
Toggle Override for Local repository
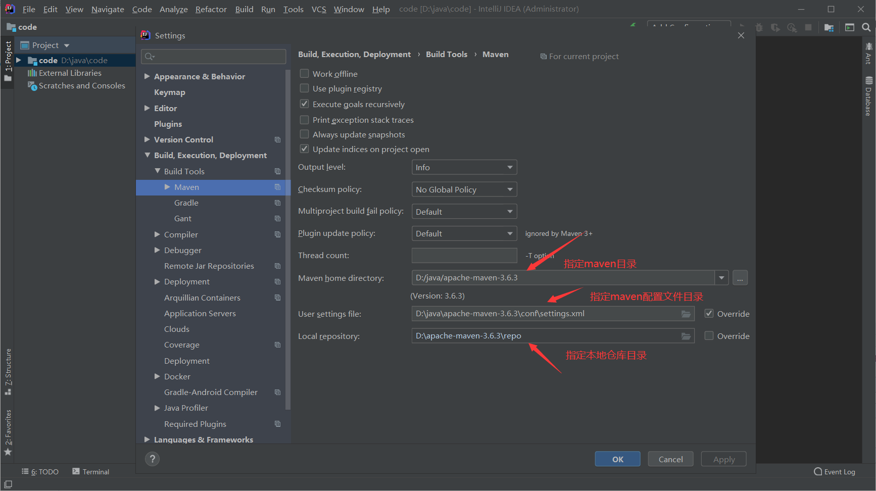coord(709,336)
